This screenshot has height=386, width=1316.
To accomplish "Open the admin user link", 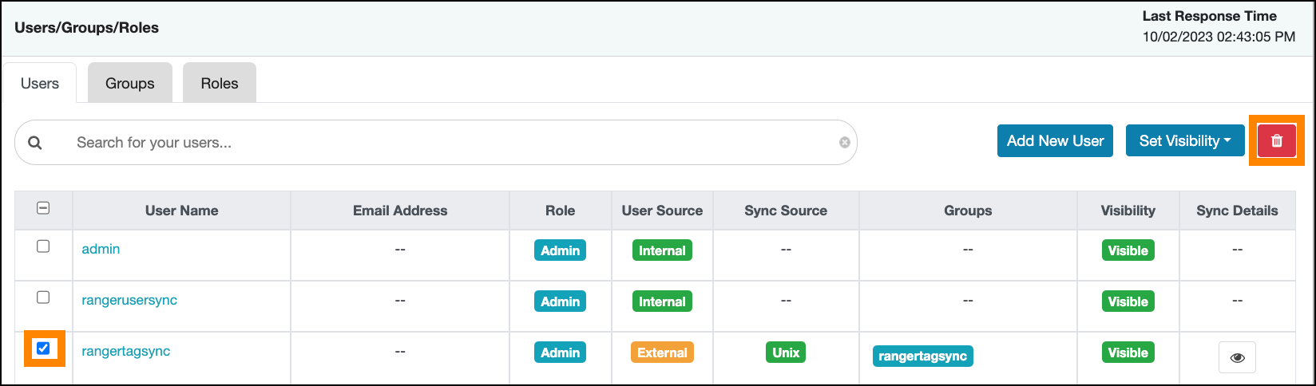I will [101, 249].
